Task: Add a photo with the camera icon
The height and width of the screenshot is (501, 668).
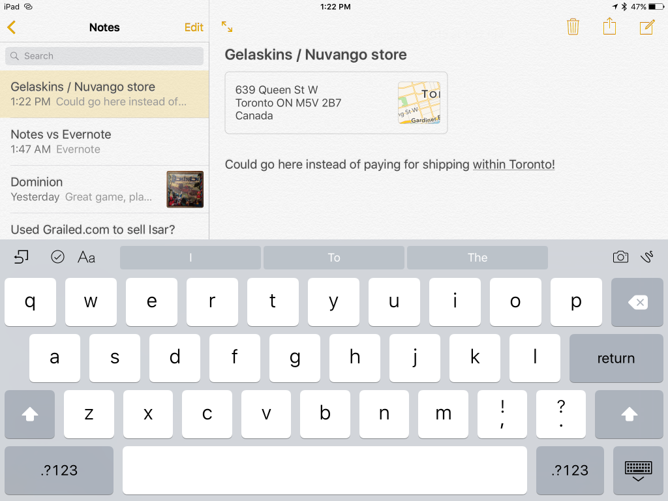Action: pyautogui.click(x=620, y=257)
